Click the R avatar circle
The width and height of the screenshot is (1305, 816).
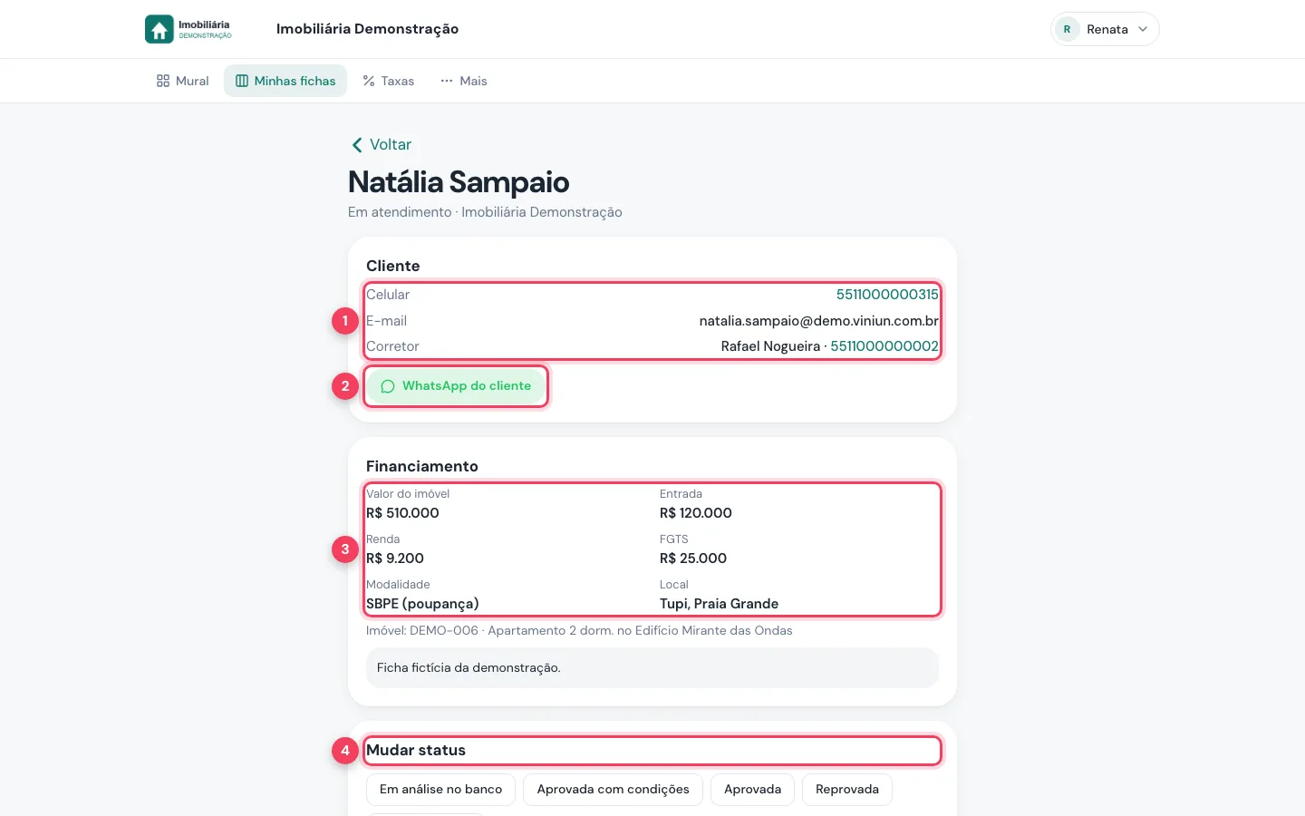click(x=1067, y=29)
